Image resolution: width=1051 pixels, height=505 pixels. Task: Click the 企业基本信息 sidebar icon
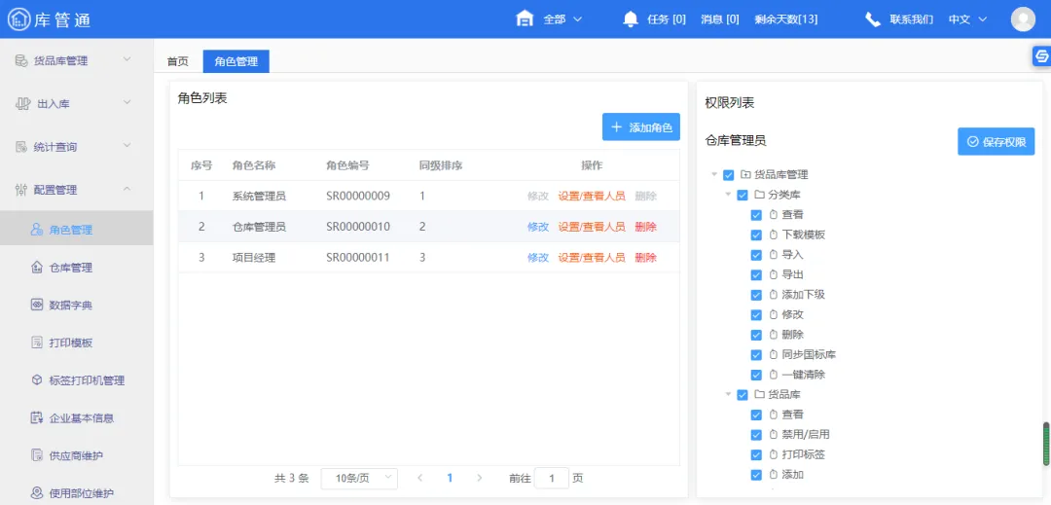pyautogui.click(x=37, y=418)
